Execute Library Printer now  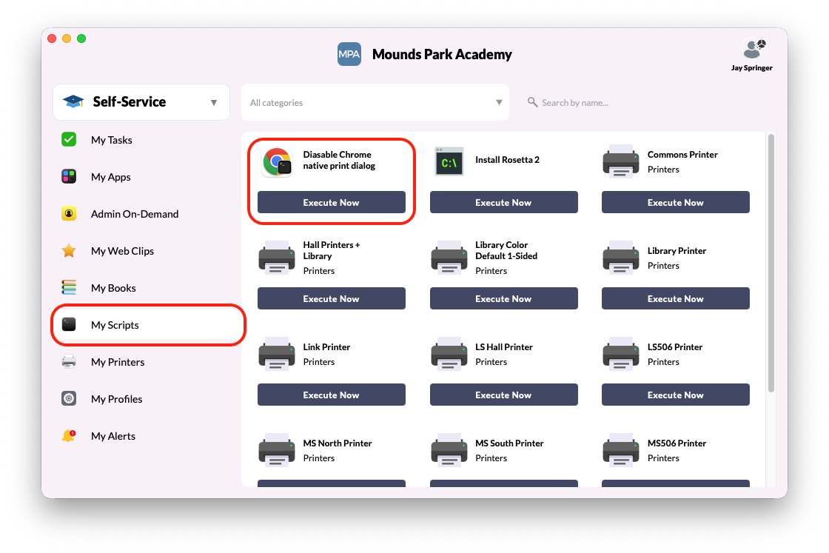pyautogui.click(x=676, y=298)
